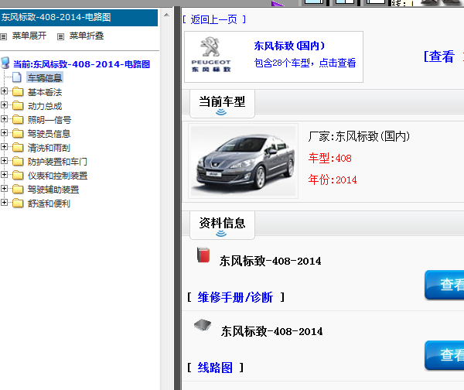Click the 仪表和控制装置 folder icon

[18, 176]
